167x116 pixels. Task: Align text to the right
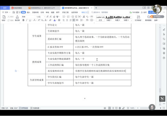(x=70, y=20)
